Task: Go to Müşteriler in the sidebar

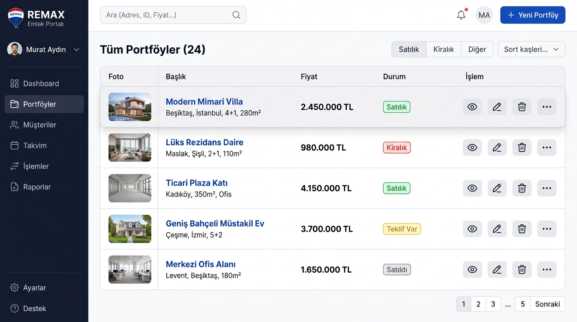Action: click(39, 125)
